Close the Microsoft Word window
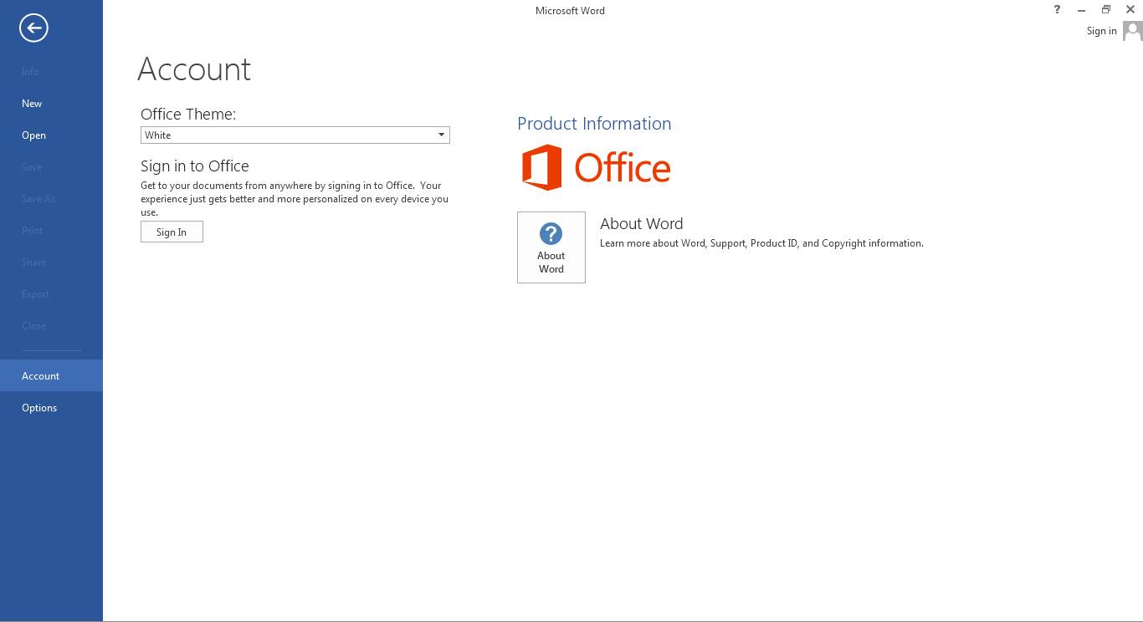The width and height of the screenshot is (1143, 622). (1130, 10)
